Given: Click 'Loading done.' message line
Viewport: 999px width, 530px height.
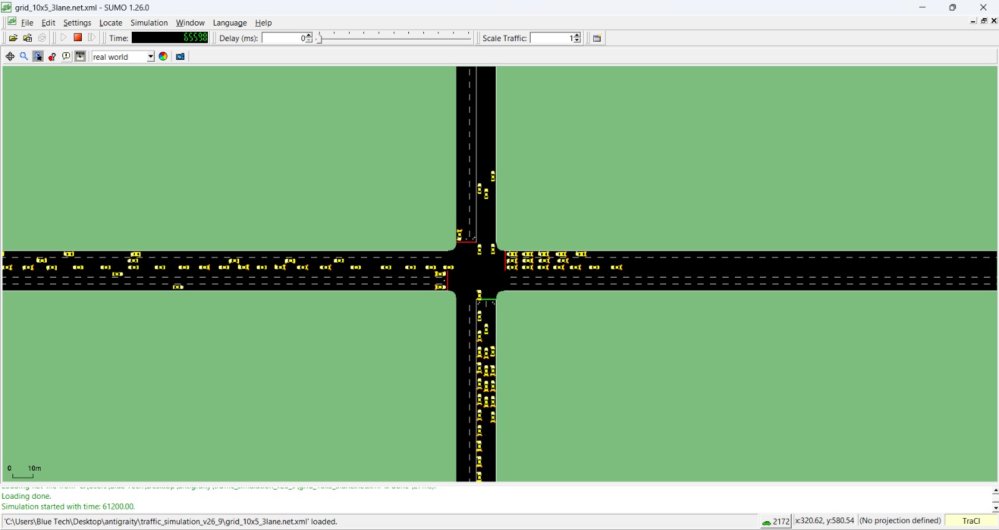Looking at the screenshot, I should 26,496.
